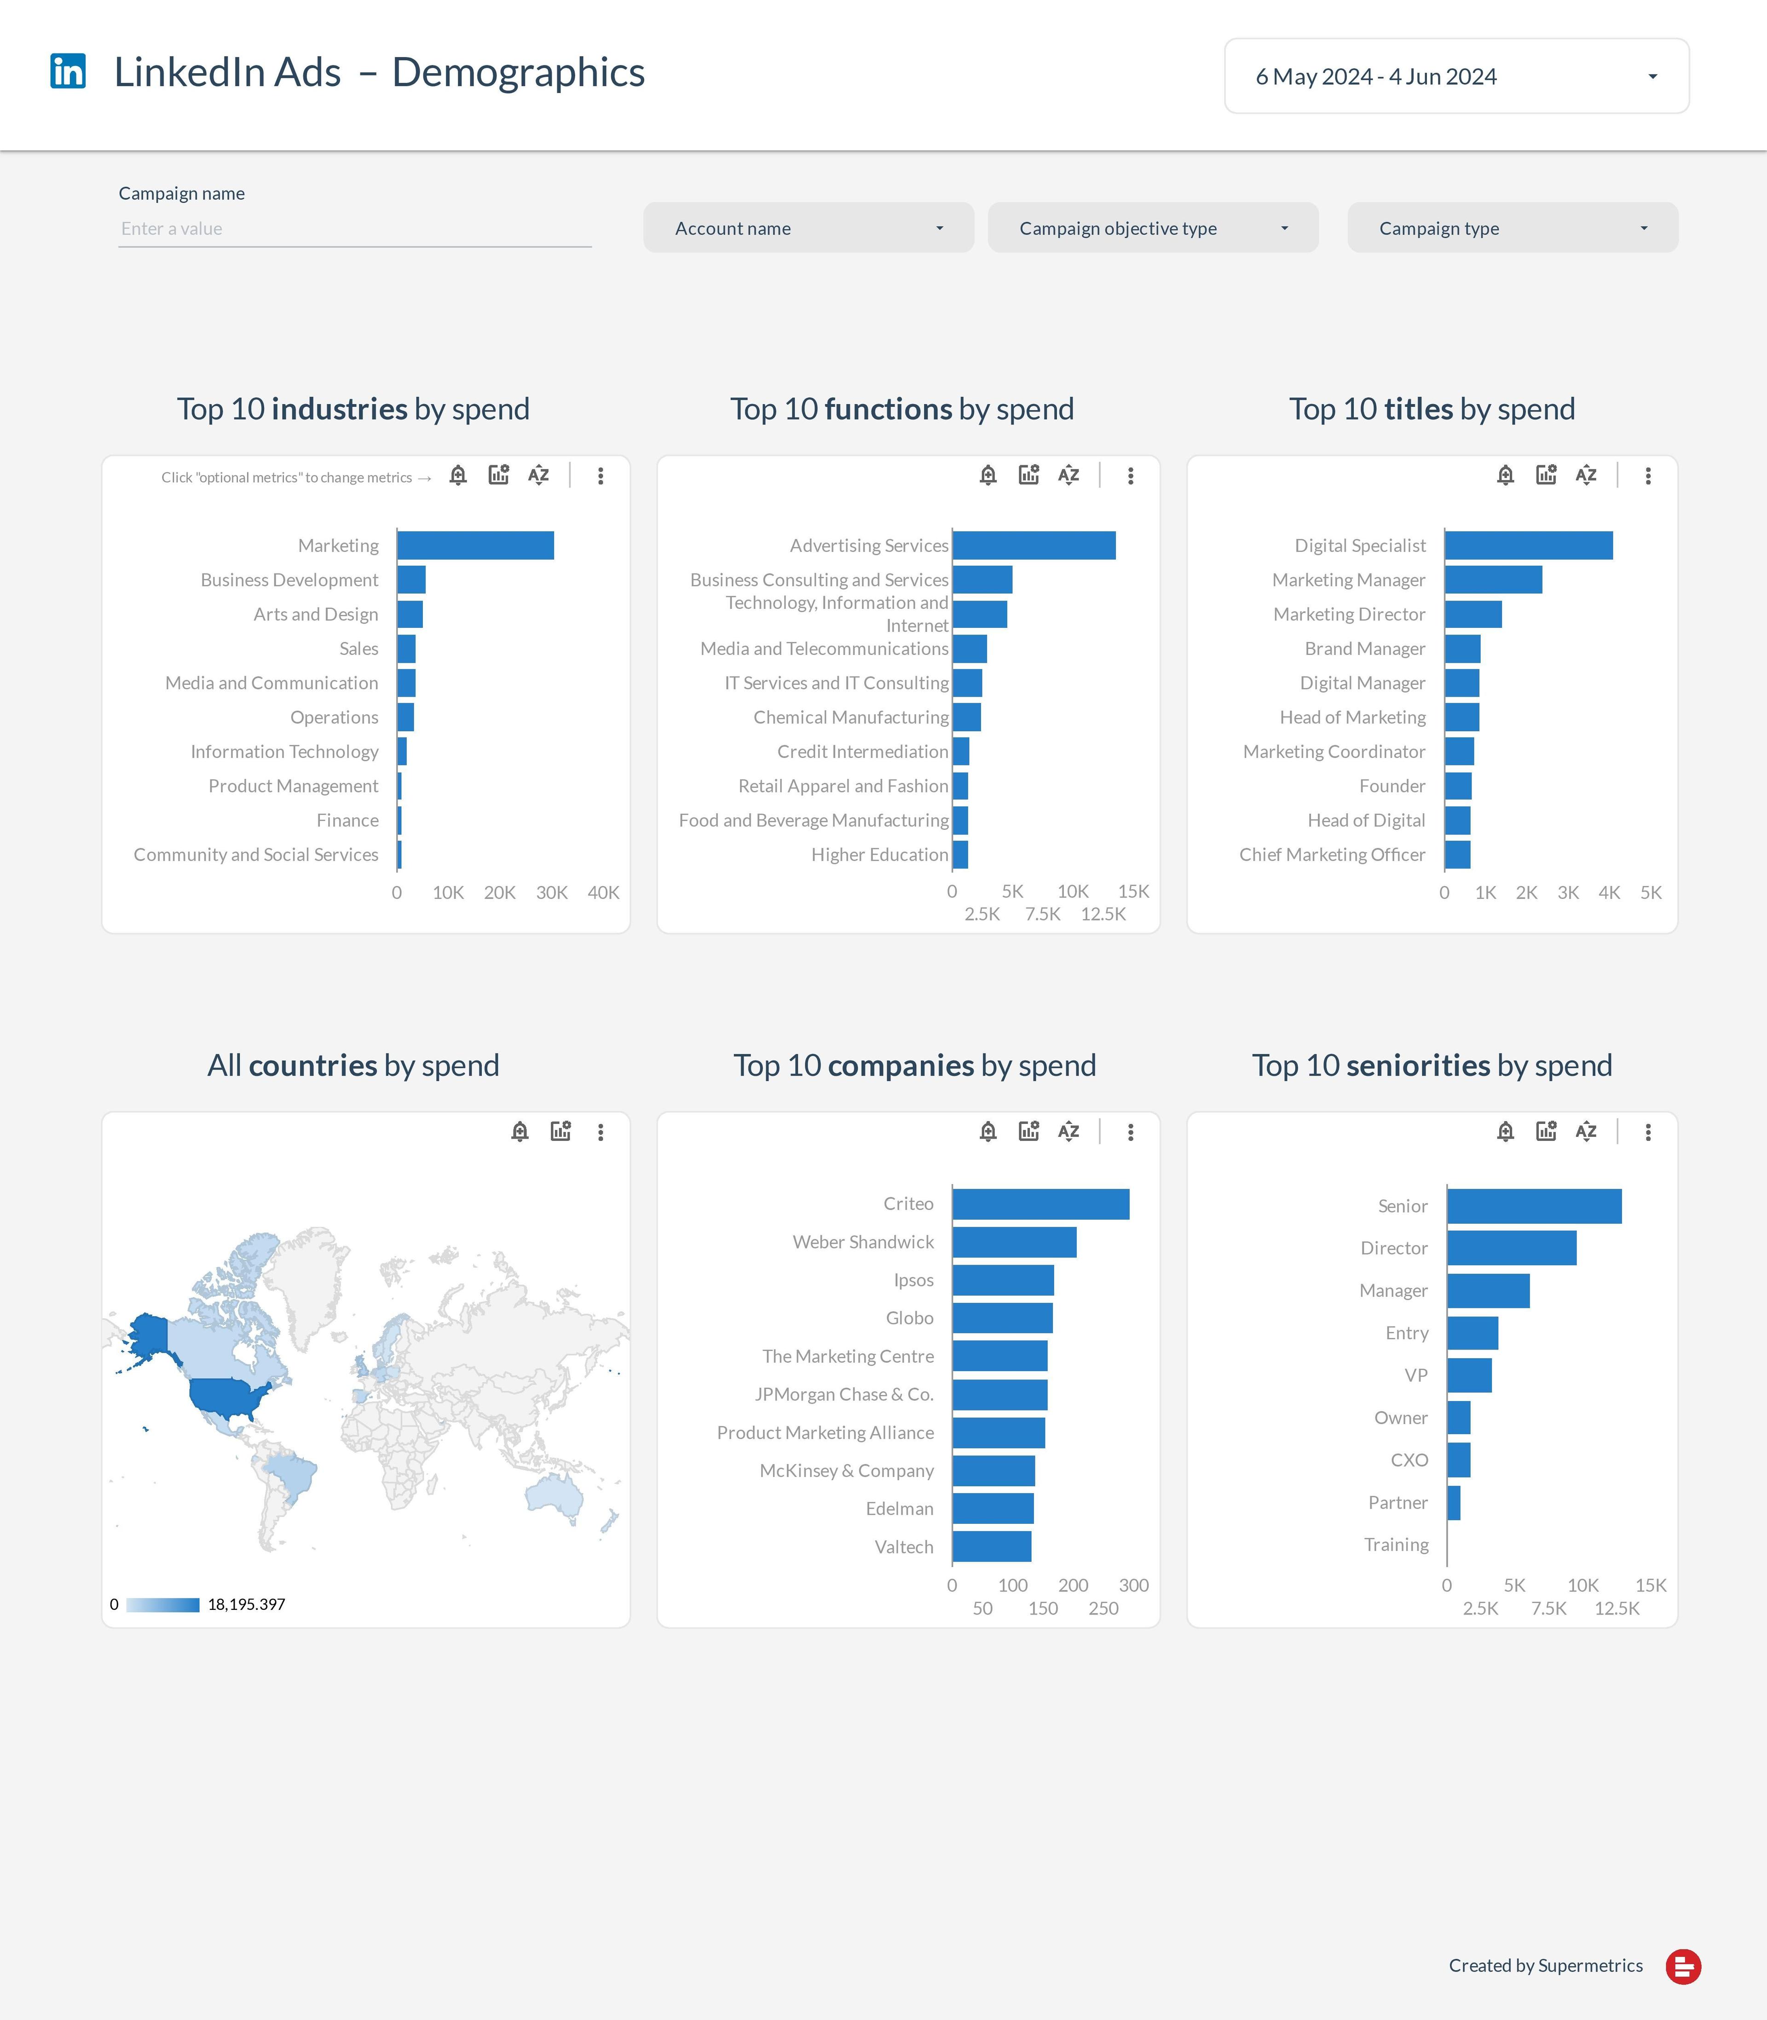Click the Campaign name input field

354,229
